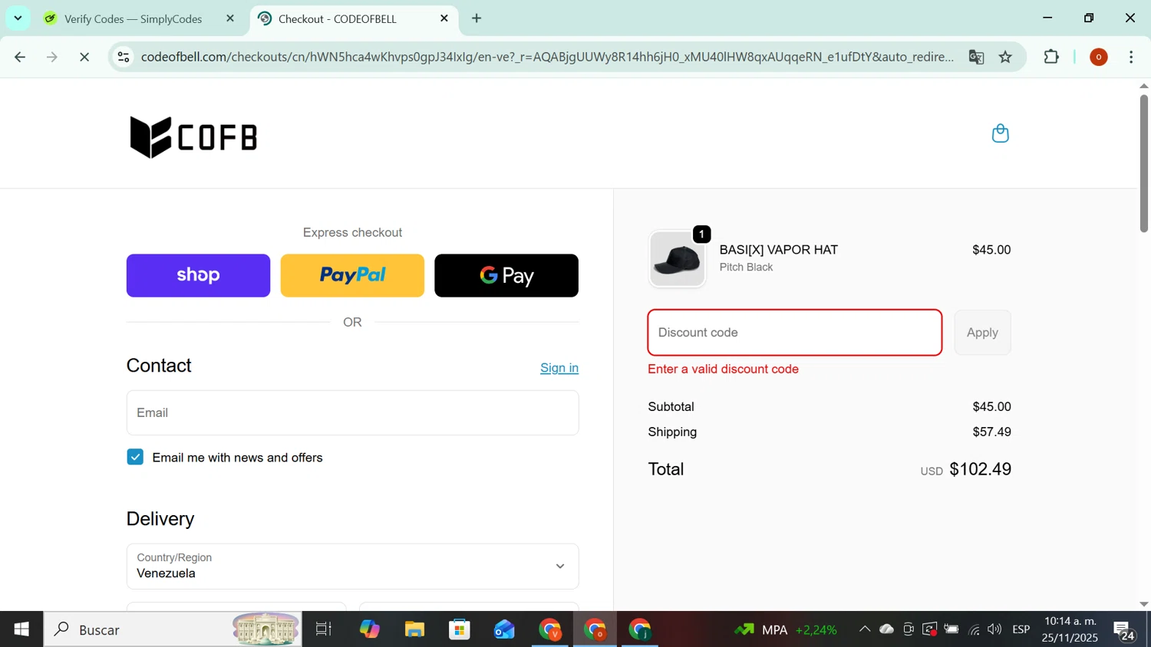The height and width of the screenshot is (647, 1151).
Task: Click the BASI[X] VAPOR HAT product name
Action: click(778, 250)
